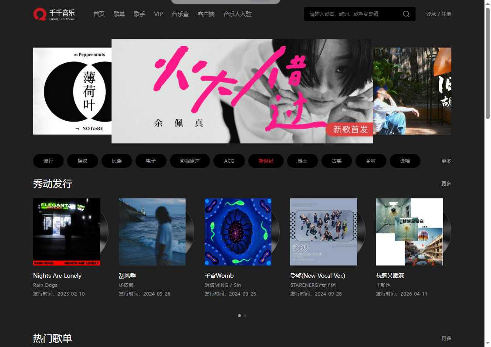Open the 首页 menu item

click(99, 14)
